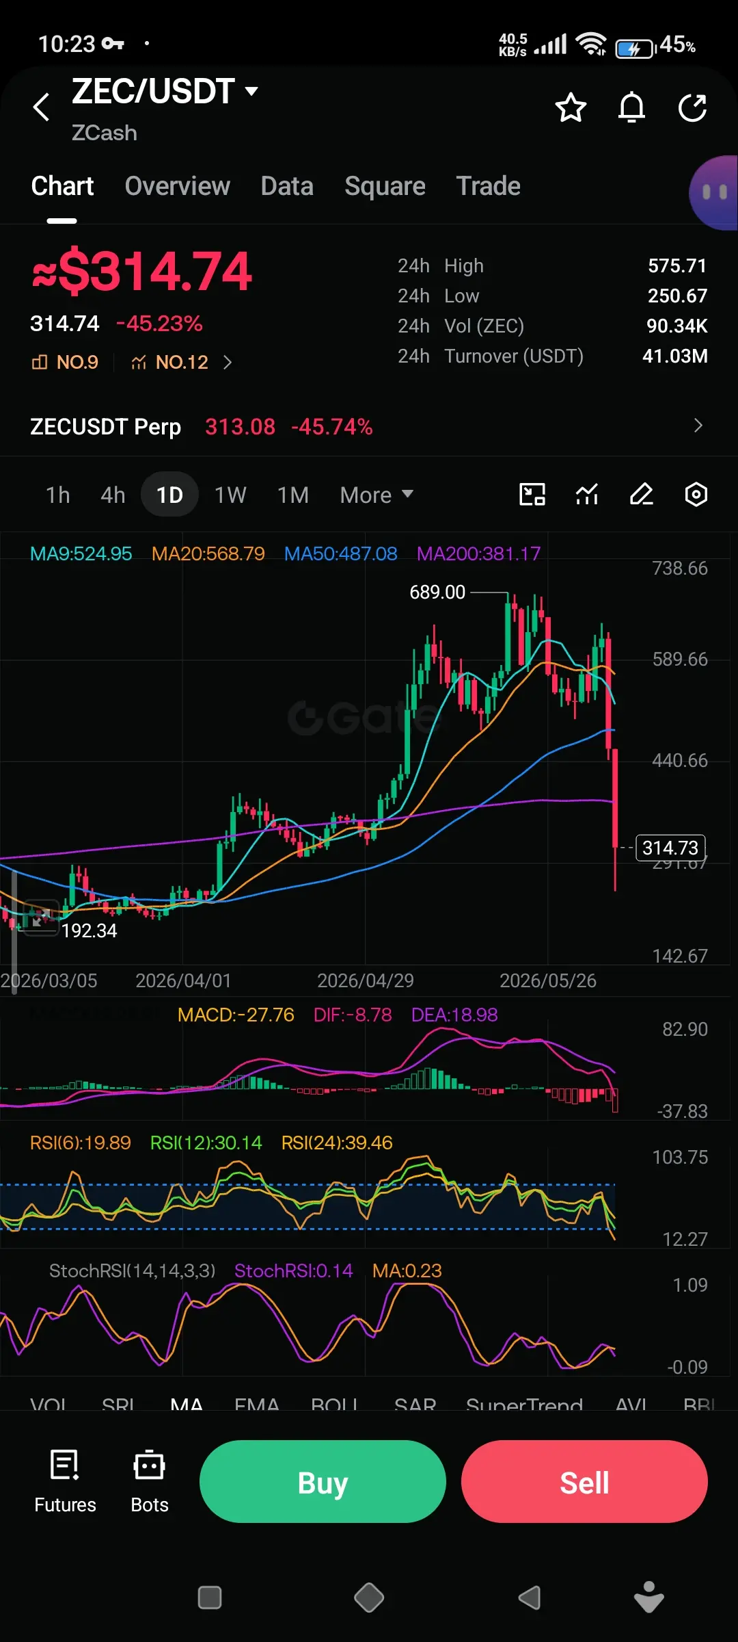Image resolution: width=738 pixels, height=1642 pixels.
Task: Select the 1M timeframe
Action: [x=293, y=495]
